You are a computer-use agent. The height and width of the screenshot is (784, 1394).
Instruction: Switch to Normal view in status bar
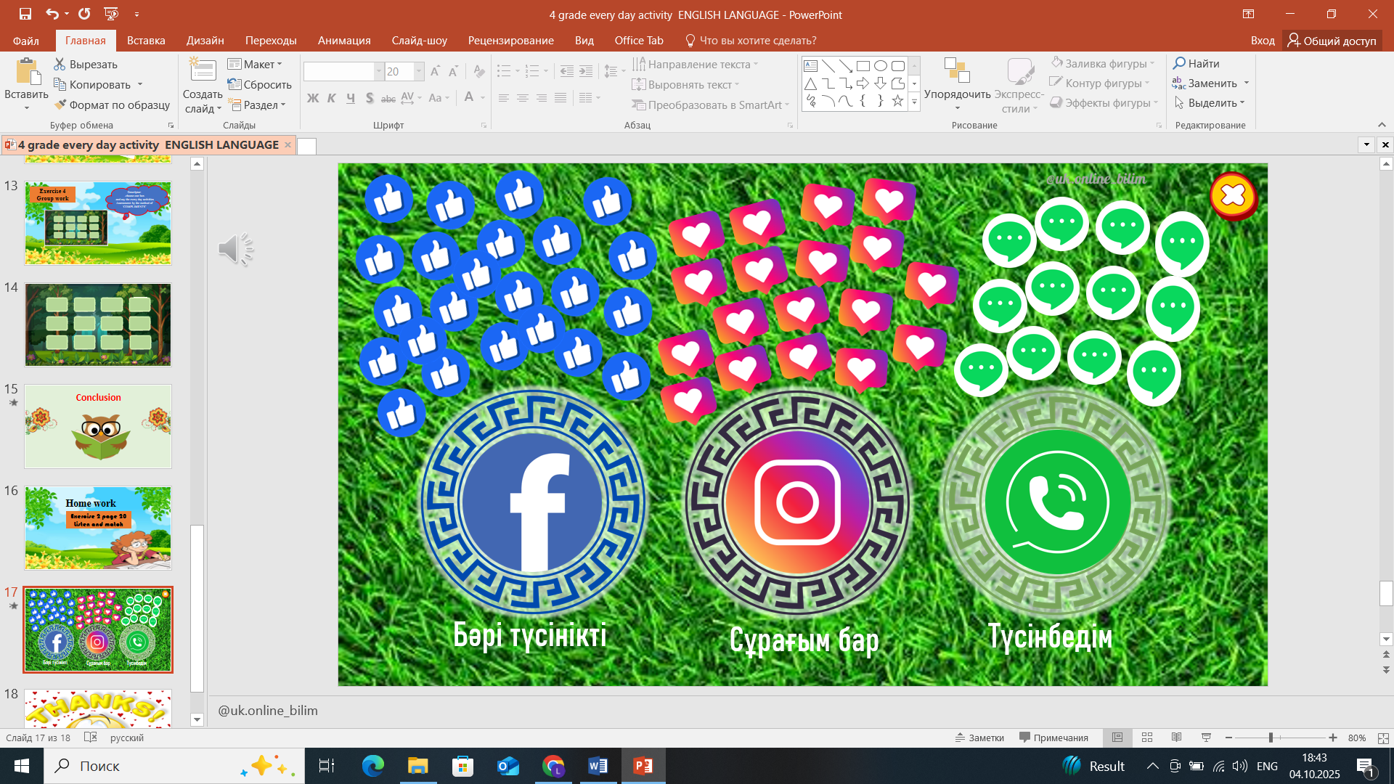click(1117, 738)
